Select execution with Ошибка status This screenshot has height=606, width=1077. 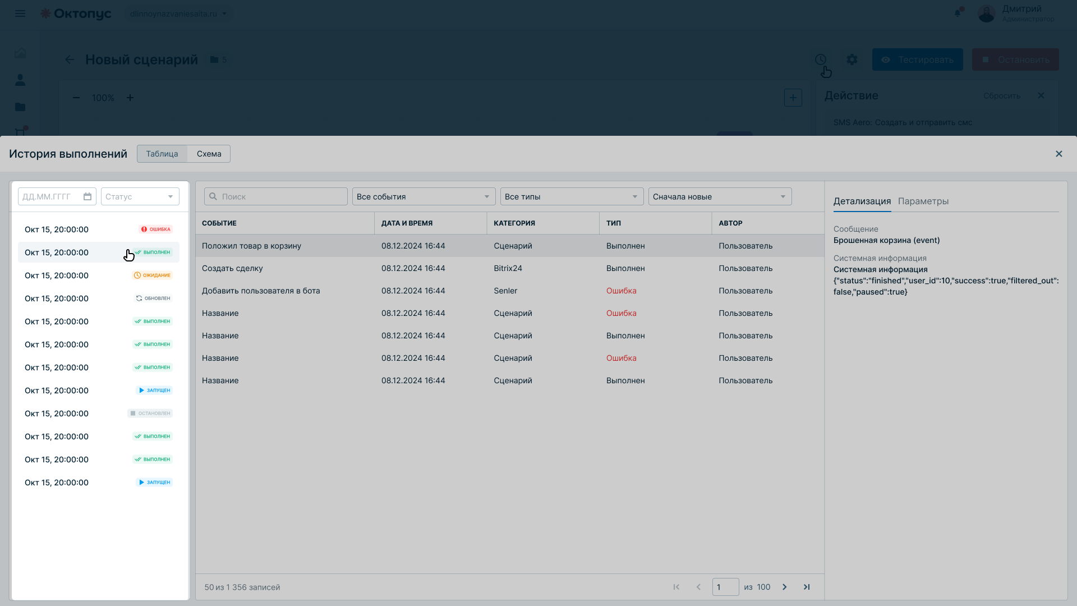pyautogui.click(x=99, y=229)
